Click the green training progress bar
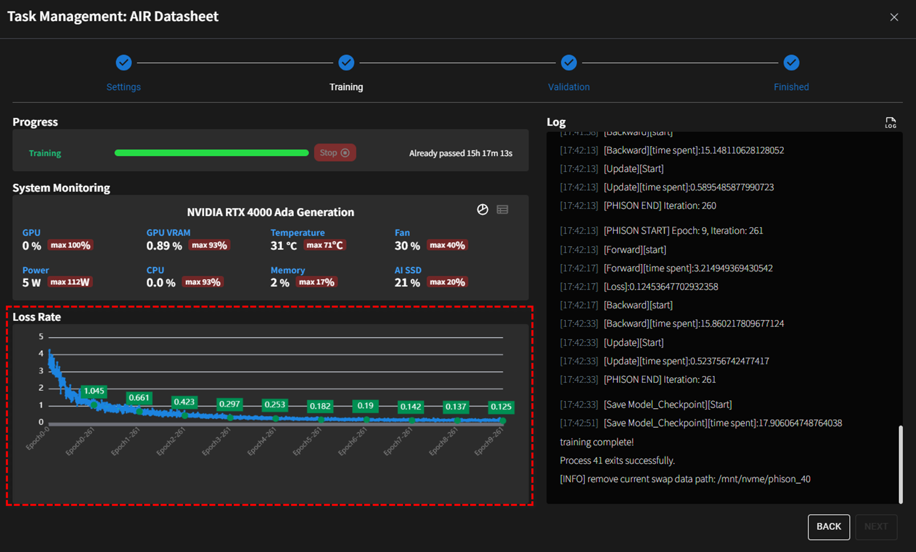The height and width of the screenshot is (552, 916). [x=211, y=153]
